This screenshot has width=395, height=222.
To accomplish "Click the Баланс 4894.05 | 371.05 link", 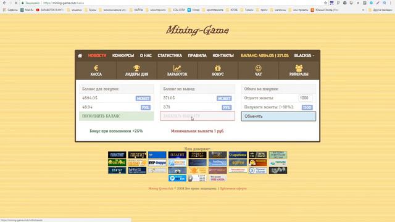I will tap(265, 55).
